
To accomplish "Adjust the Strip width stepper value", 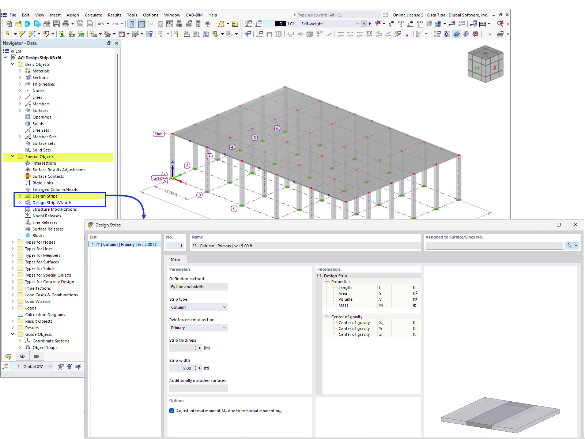I will (x=195, y=368).
